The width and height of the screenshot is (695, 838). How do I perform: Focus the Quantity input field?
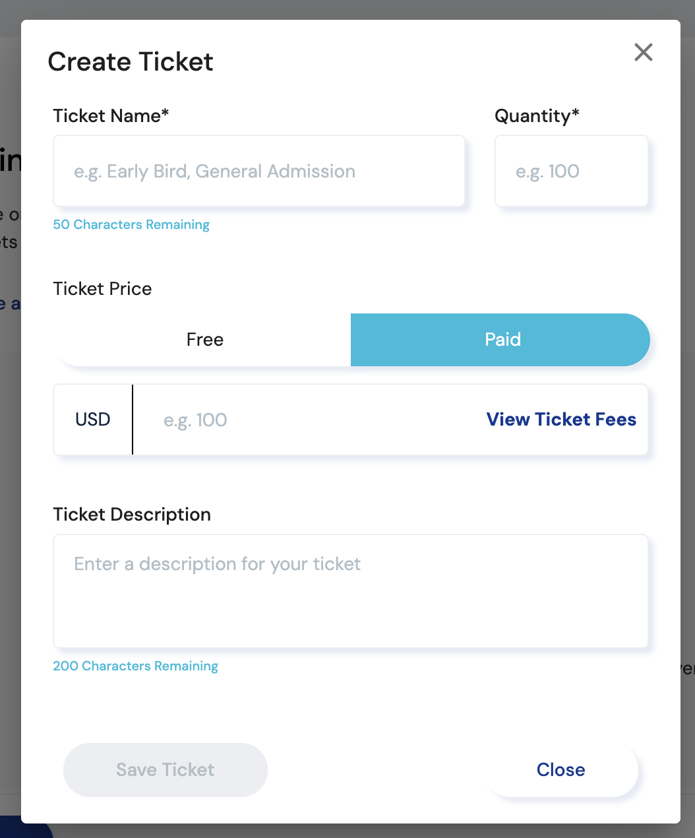(x=571, y=172)
